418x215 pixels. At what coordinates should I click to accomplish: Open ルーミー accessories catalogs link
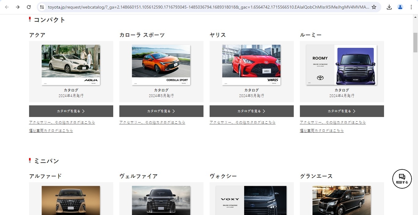(x=333, y=122)
